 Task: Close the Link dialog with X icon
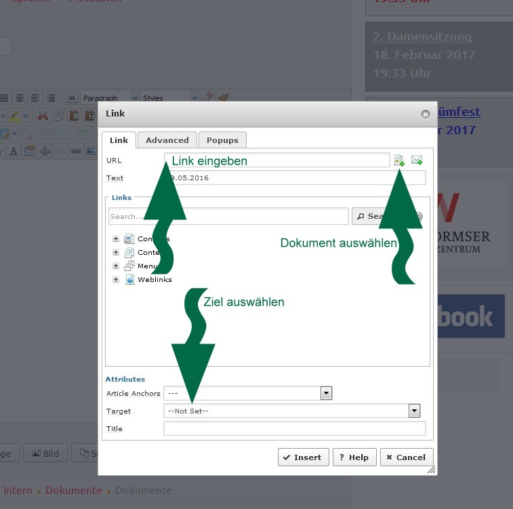pos(426,115)
